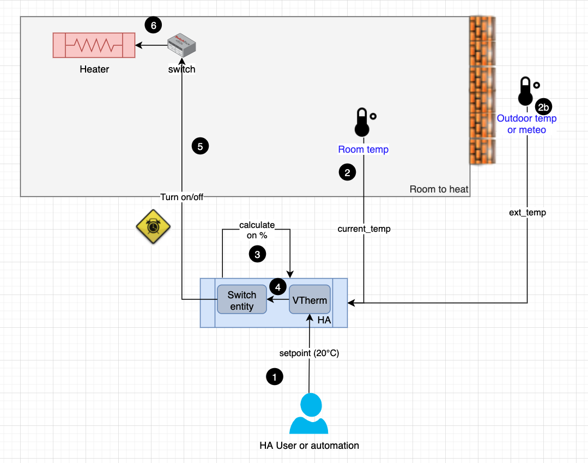Click the Outdoor temp or meteo label
Screen dimensions: 588x463
tap(526, 124)
